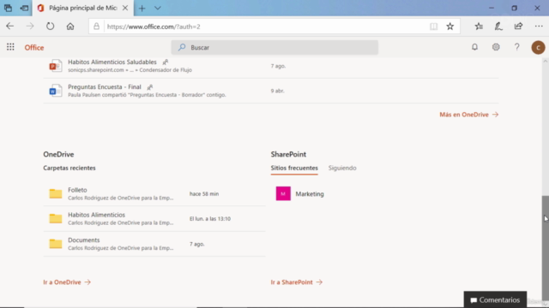The width and height of the screenshot is (549, 308).
Task: Set these tabs aside
Action: (24, 8)
